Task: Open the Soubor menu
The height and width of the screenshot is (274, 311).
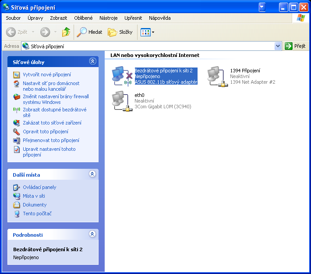Action: [x=13, y=18]
